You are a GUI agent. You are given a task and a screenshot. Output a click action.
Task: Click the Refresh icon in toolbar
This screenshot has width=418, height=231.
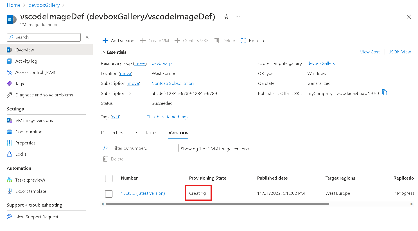point(243,41)
